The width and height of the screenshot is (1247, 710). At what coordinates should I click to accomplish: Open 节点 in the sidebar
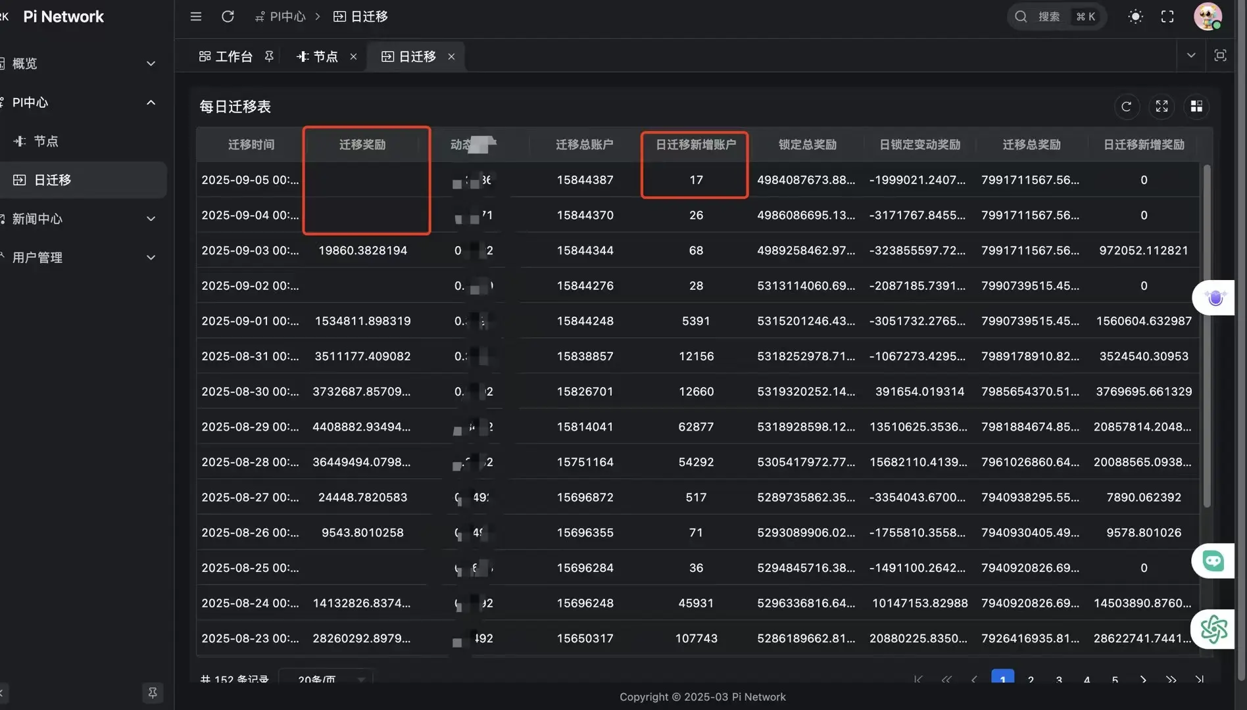coord(83,141)
